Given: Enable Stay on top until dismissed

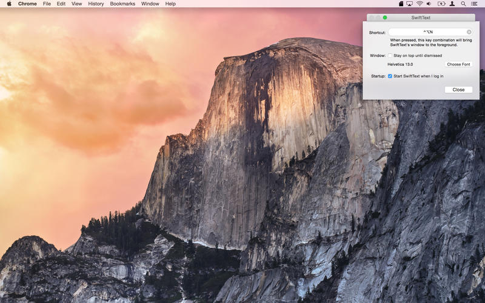Looking at the screenshot, I should (x=390, y=55).
